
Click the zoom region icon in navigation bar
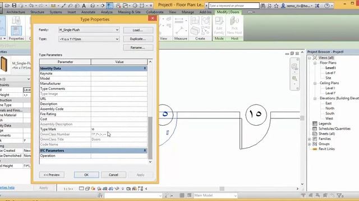click(294, 79)
